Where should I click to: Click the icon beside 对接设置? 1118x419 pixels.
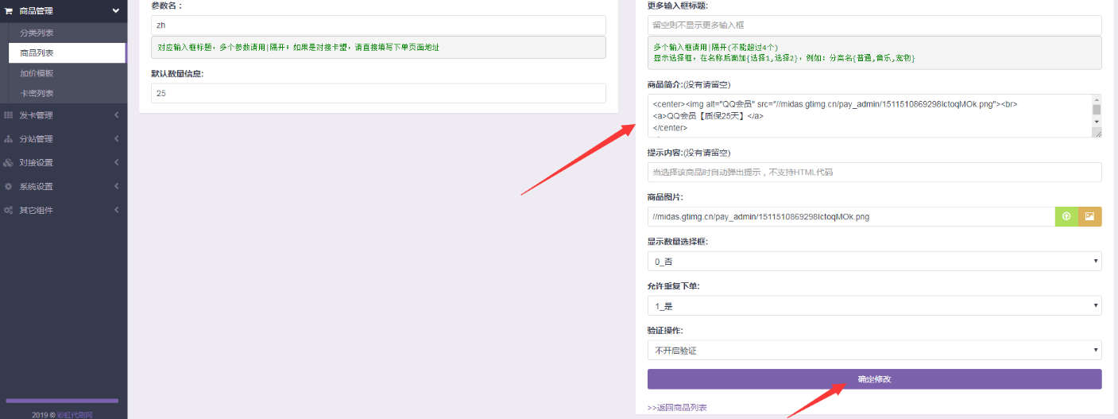[9, 163]
